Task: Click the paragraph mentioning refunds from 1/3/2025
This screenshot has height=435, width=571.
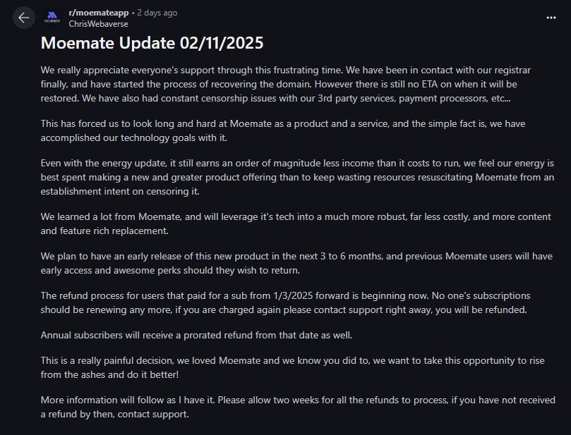Action: coord(296,302)
